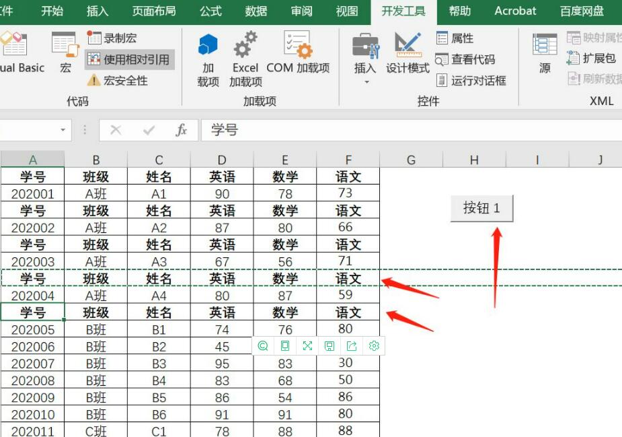Open the Excel 加载项 add-ins icon
Screen dimensions: 622x437
(x=245, y=59)
